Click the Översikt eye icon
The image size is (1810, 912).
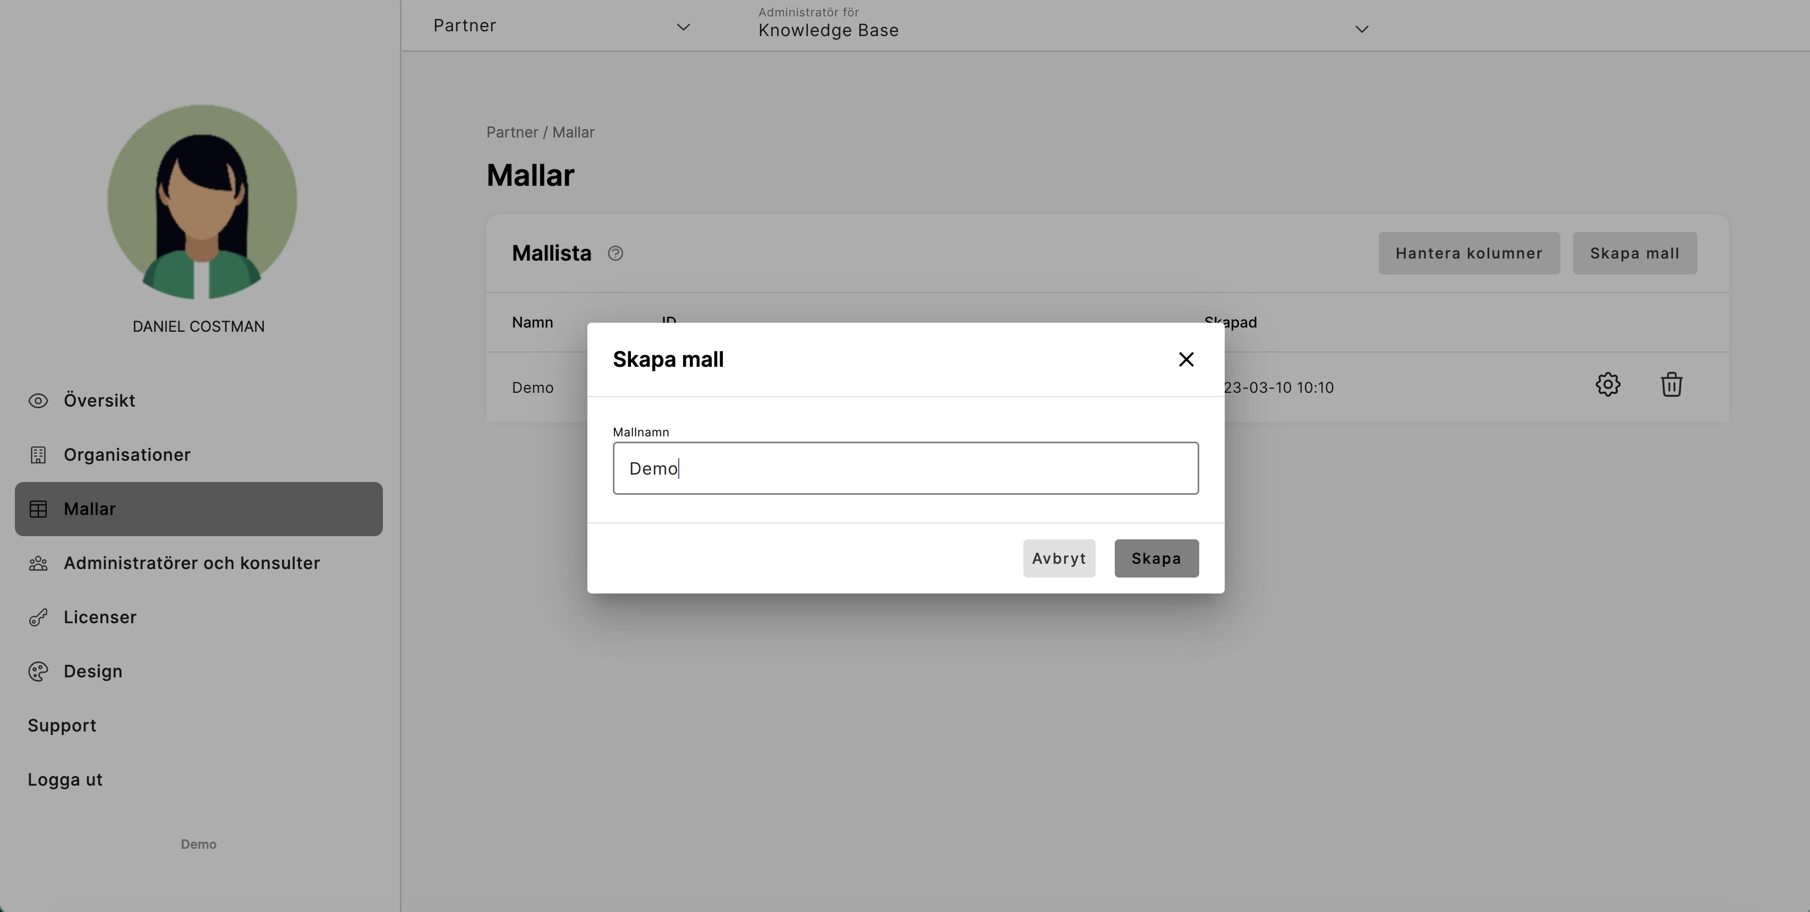[38, 401]
